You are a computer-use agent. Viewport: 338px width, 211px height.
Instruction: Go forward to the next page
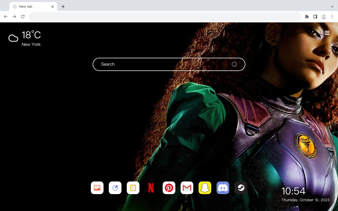pyautogui.click(x=14, y=17)
